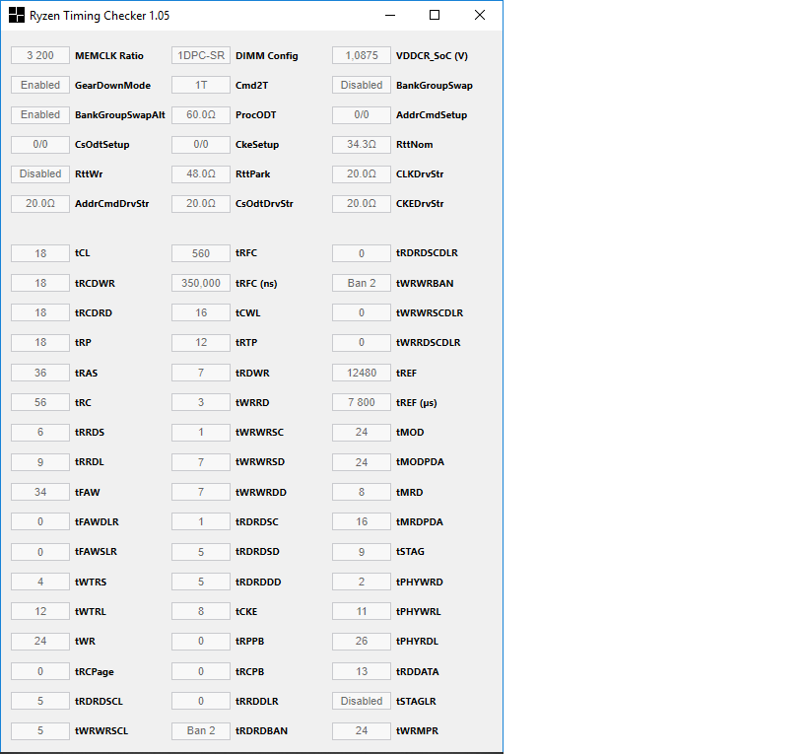Click the tWRWRBAN Ban 2 field
The width and height of the screenshot is (807, 754).
[x=362, y=283]
